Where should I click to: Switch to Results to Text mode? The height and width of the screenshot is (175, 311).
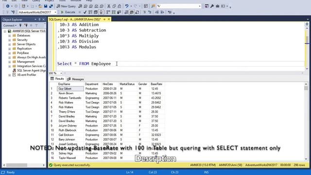(126, 12)
